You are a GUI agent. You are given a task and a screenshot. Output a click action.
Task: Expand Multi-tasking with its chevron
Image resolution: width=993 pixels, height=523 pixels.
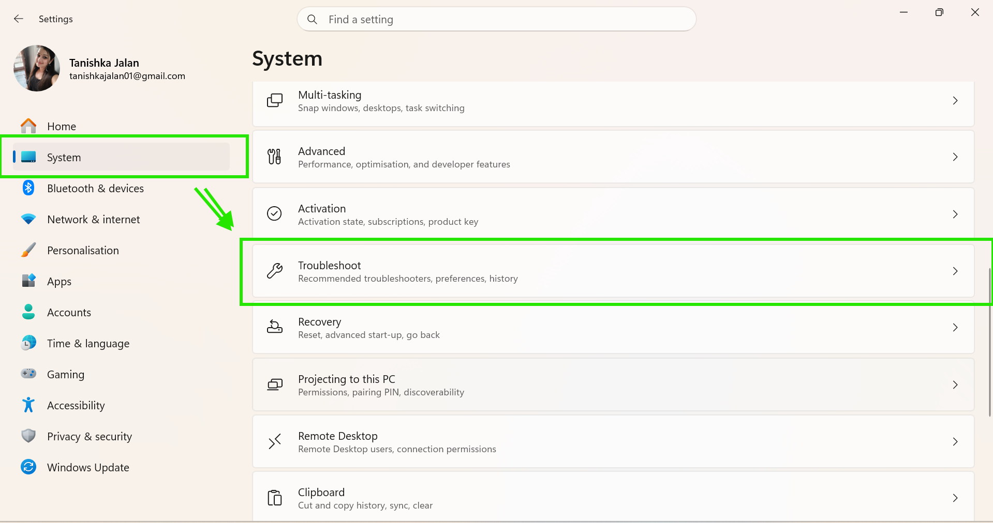point(955,101)
